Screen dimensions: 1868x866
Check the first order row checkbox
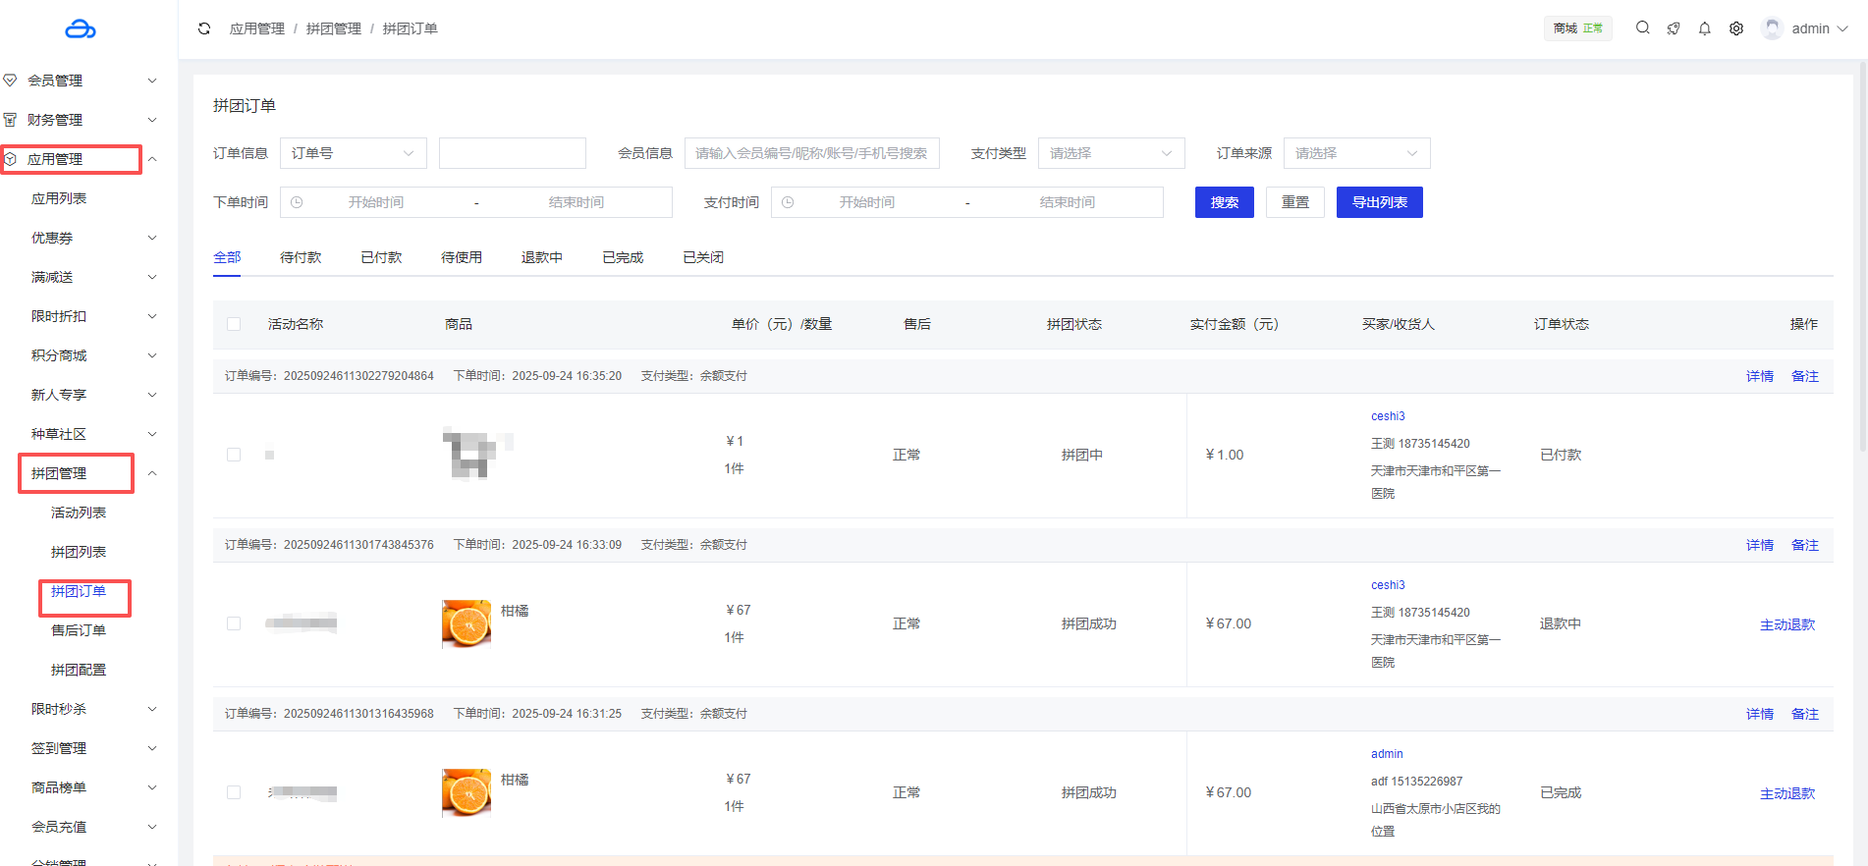point(234,455)
